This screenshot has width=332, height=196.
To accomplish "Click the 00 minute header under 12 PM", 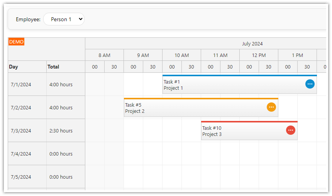I will tap(249, 67).
